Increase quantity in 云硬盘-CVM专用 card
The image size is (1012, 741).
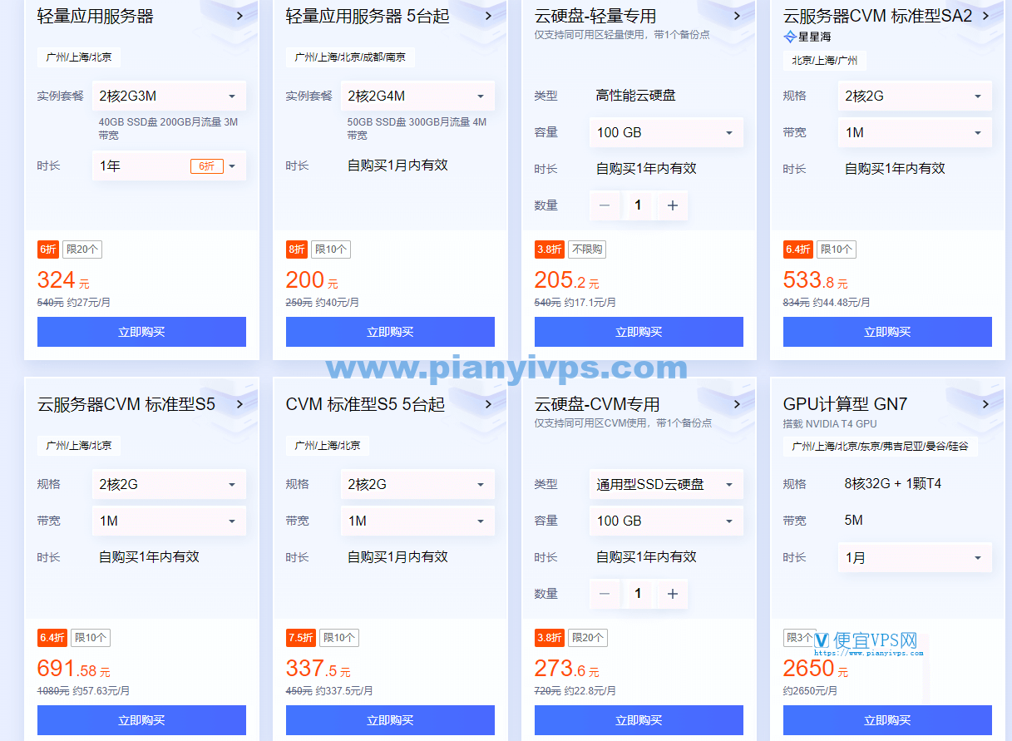(x=673, y=594)
